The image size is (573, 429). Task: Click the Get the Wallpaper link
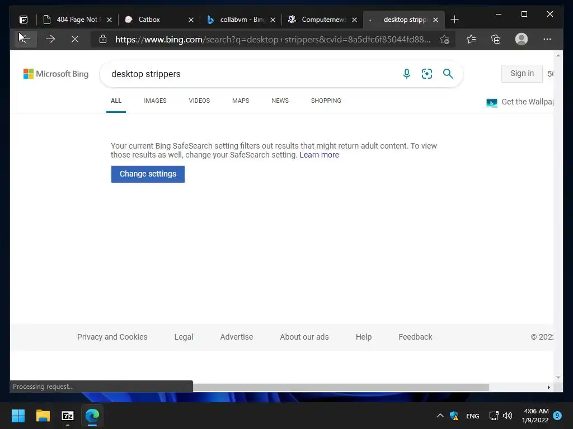527,102
